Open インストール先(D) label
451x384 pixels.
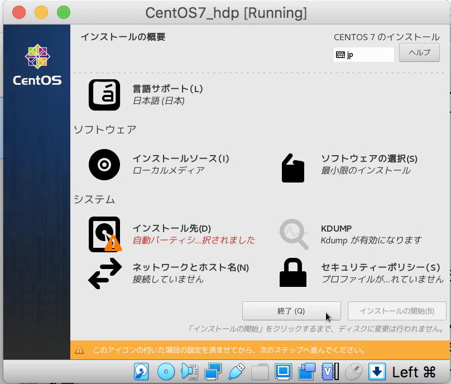click(x=172, y=228)
